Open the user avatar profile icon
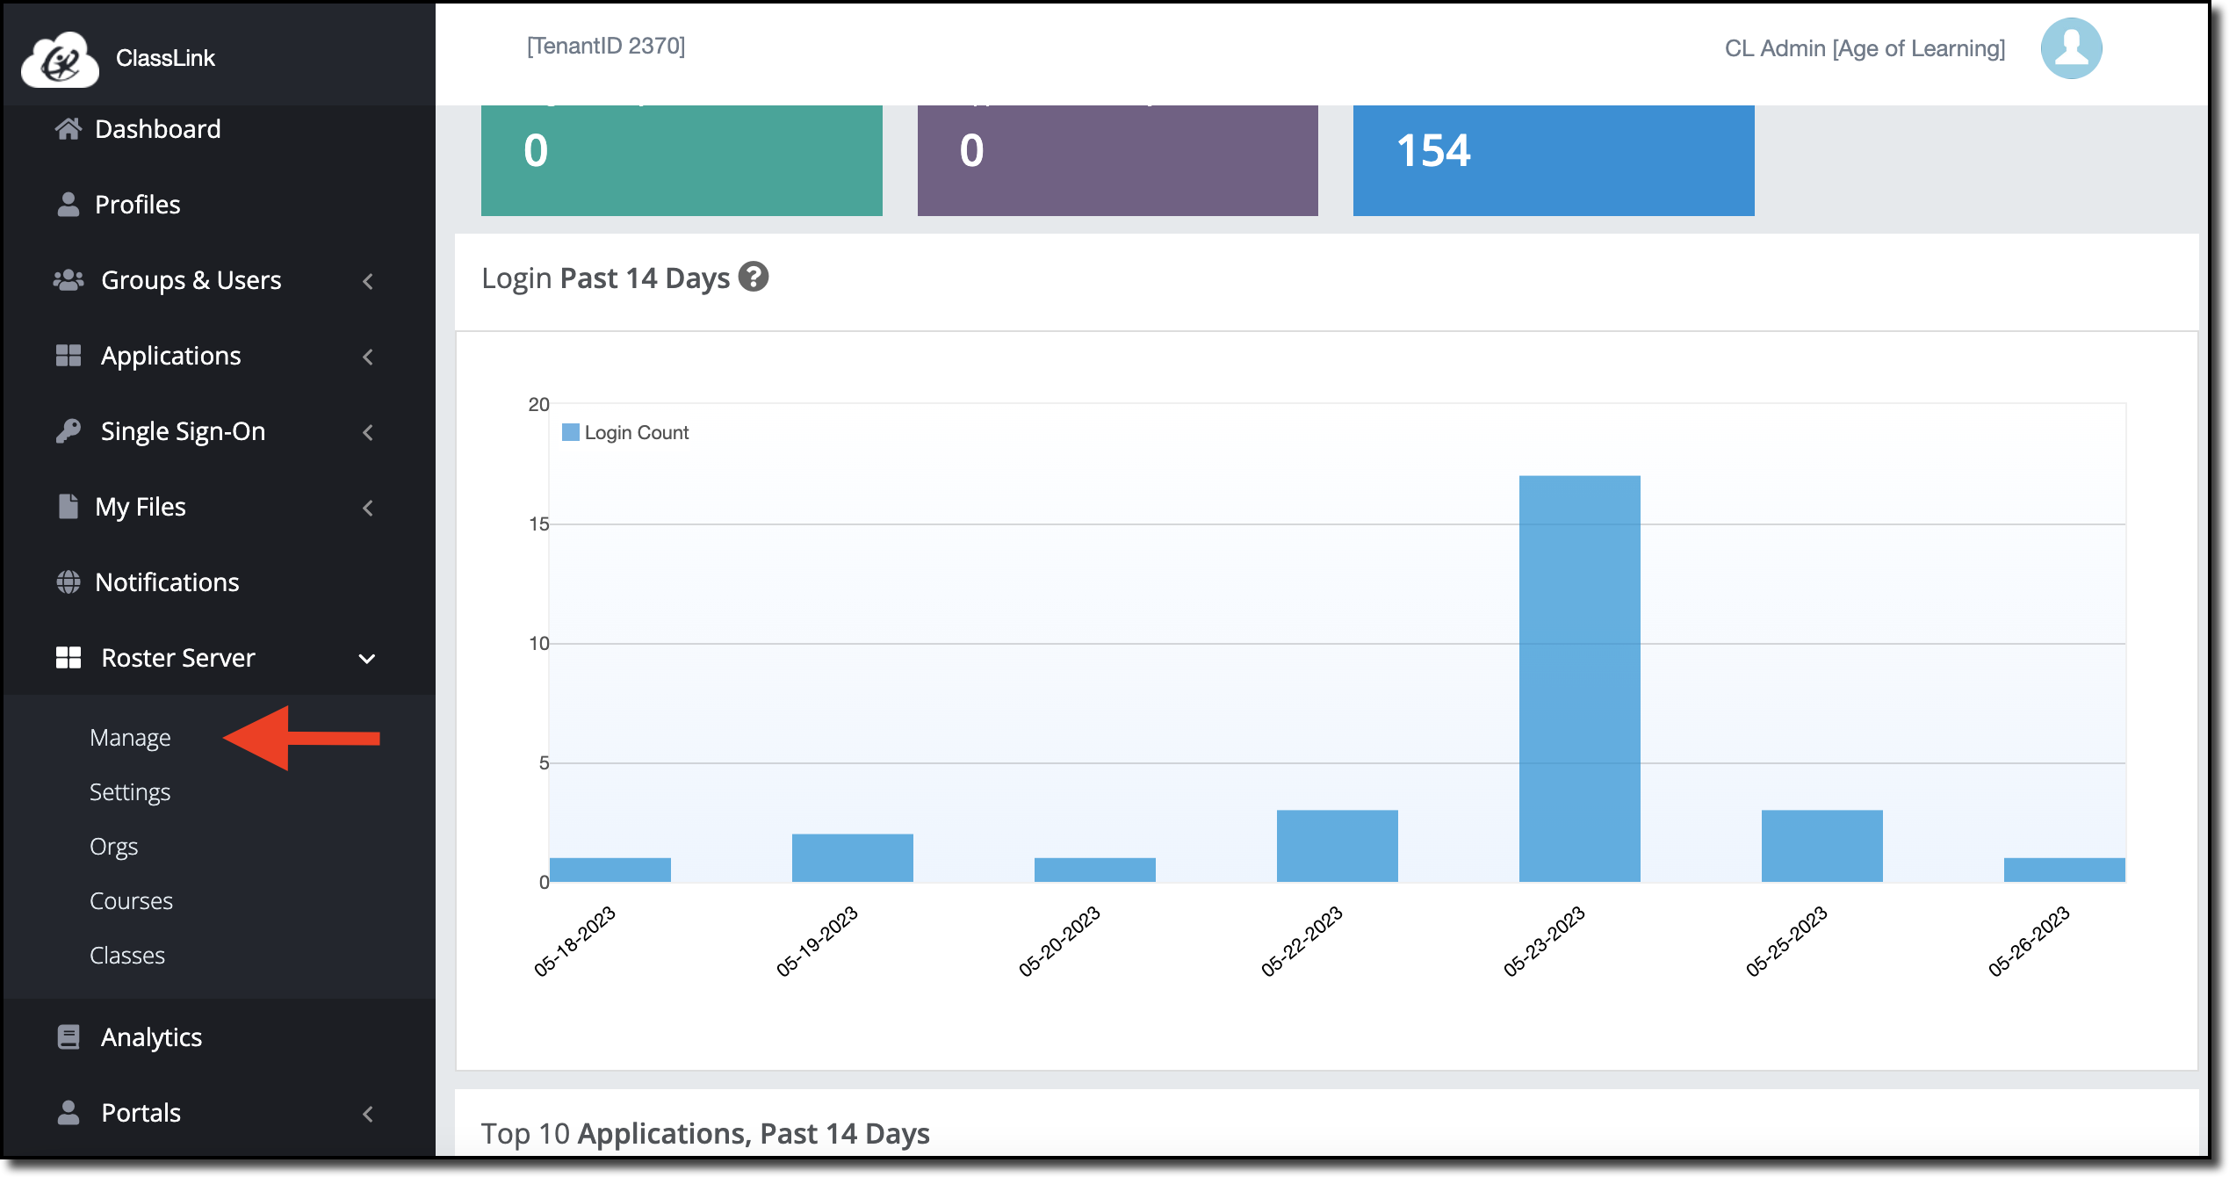This screenshot has width=2229, height=1177. [x=2070, y=48]
